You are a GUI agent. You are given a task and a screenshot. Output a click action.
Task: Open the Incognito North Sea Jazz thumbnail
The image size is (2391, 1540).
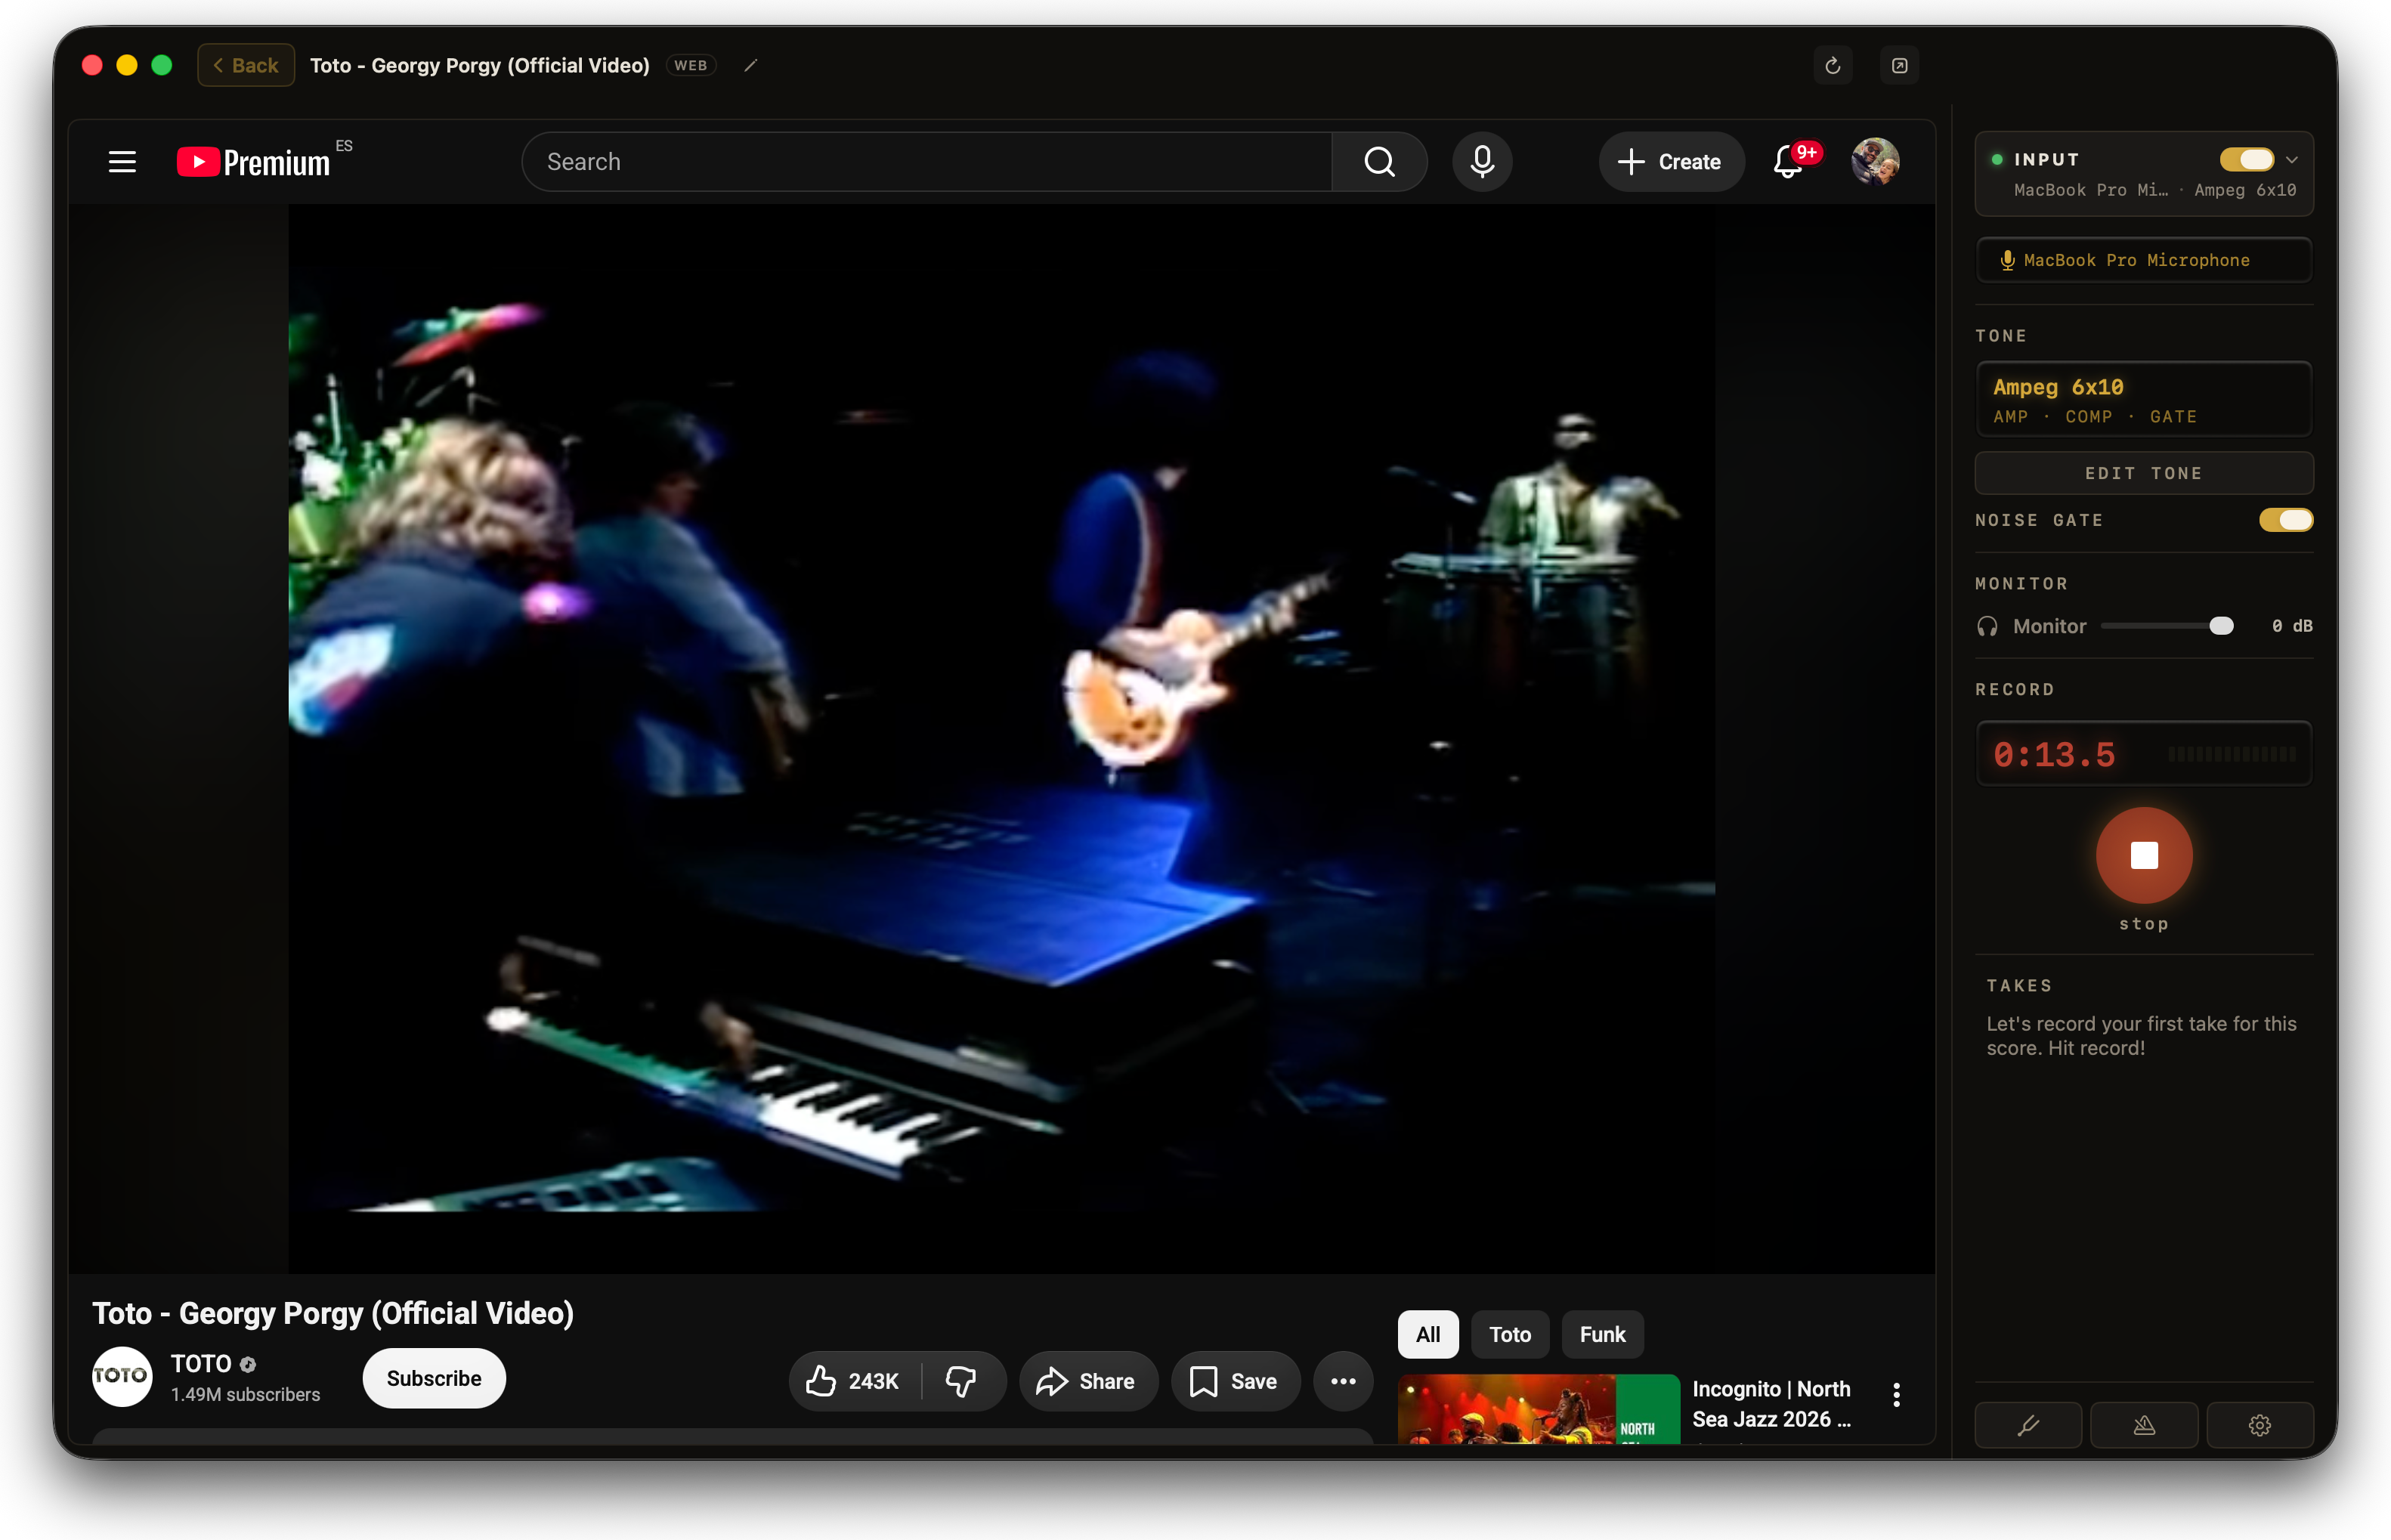point(1539,1409)
